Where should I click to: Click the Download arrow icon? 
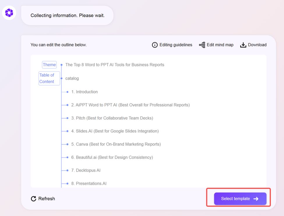(x=243, y=45)
